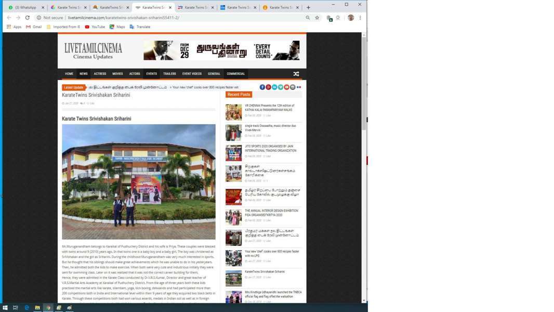Reload the page

pos(28,18)
